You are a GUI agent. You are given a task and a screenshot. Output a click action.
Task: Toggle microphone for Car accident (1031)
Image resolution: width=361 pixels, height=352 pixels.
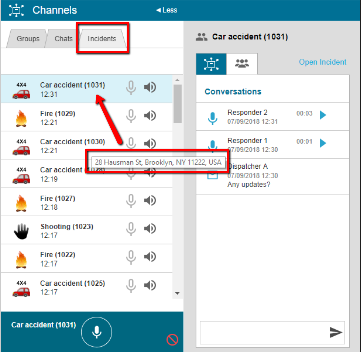pos(131,87)
